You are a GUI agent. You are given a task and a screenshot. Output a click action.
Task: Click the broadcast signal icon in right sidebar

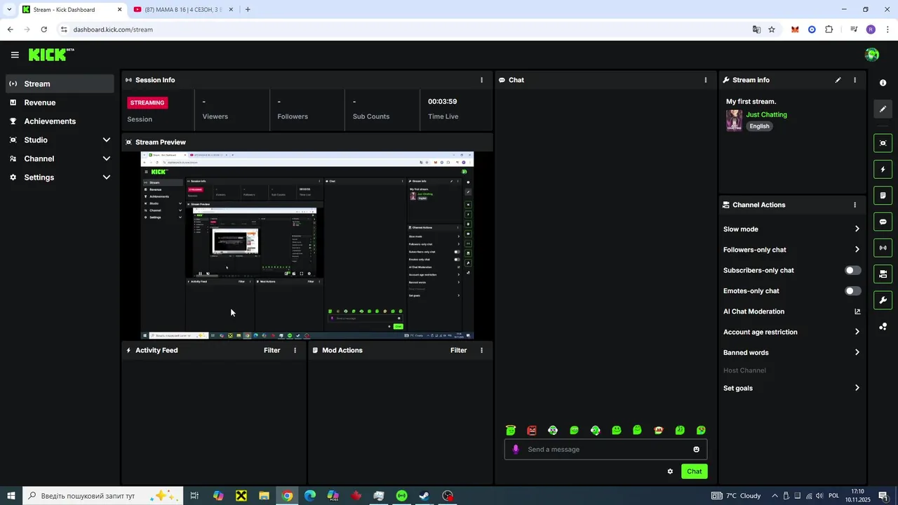point(883,248)
